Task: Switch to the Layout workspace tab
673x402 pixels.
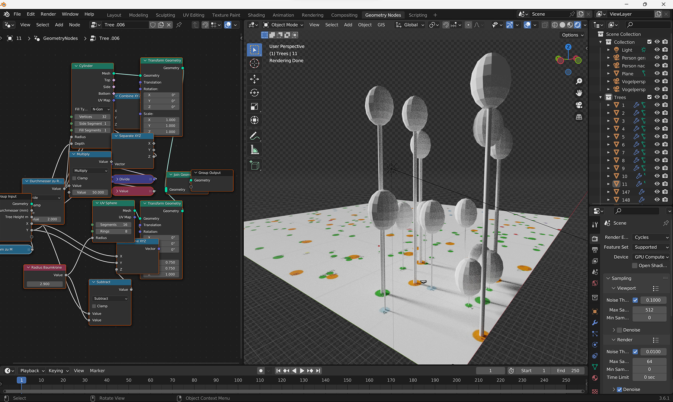Action: [x=114, y=15]
